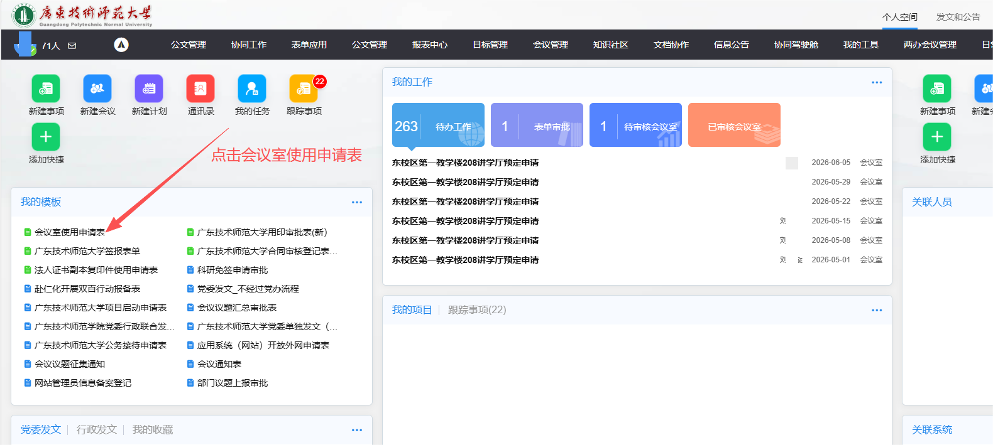Click the mail envelope icon beside username

pos(72,46)
